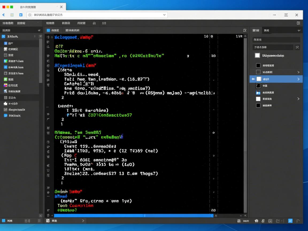
Task: Toggle the white checkbox at the top of the right panel list
Action: click(257, 55)
